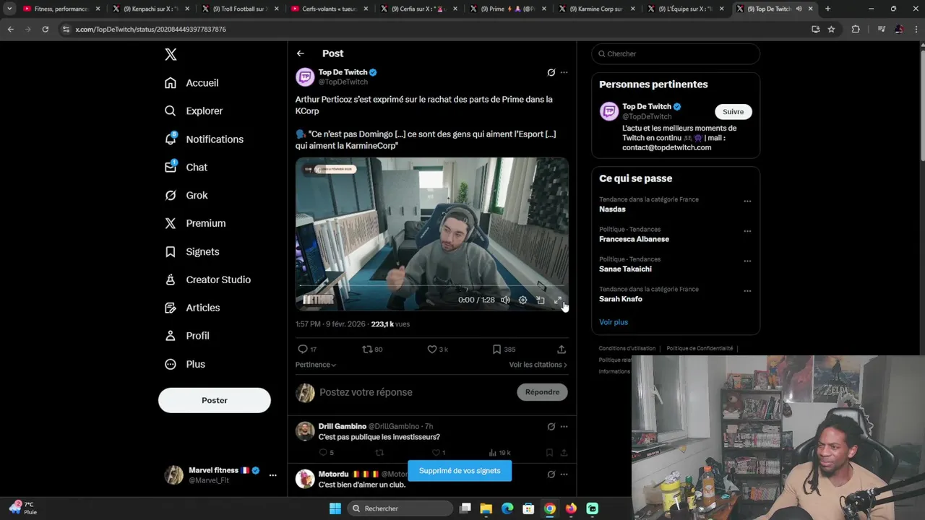Open File Explorer from taskbar
925x520 pixels.
(486, 508)
